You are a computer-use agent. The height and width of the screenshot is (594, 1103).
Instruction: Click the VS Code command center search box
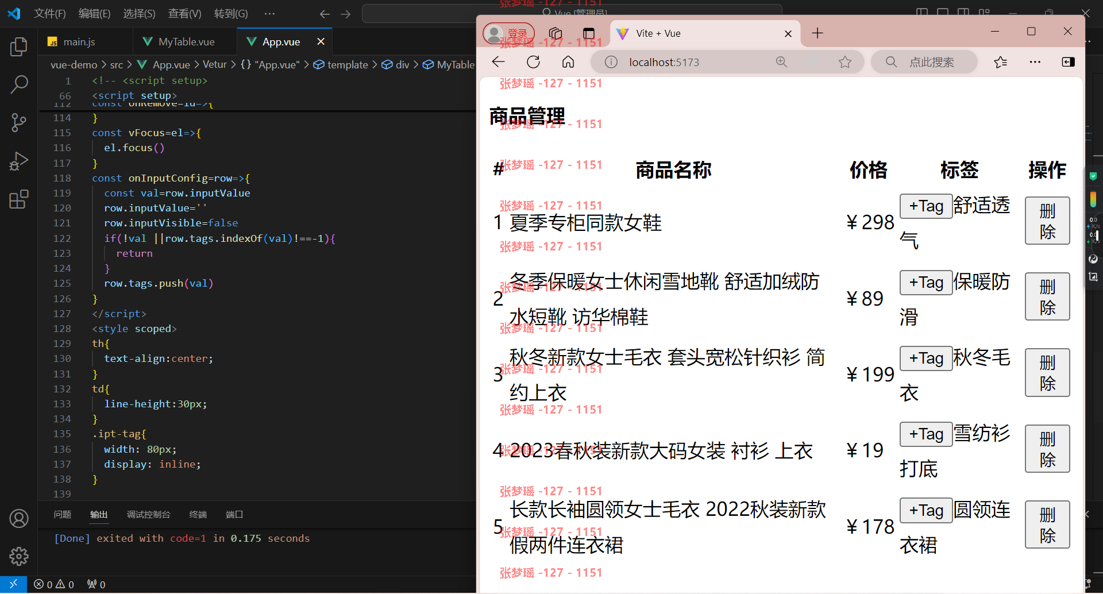(x=572, y=13)
